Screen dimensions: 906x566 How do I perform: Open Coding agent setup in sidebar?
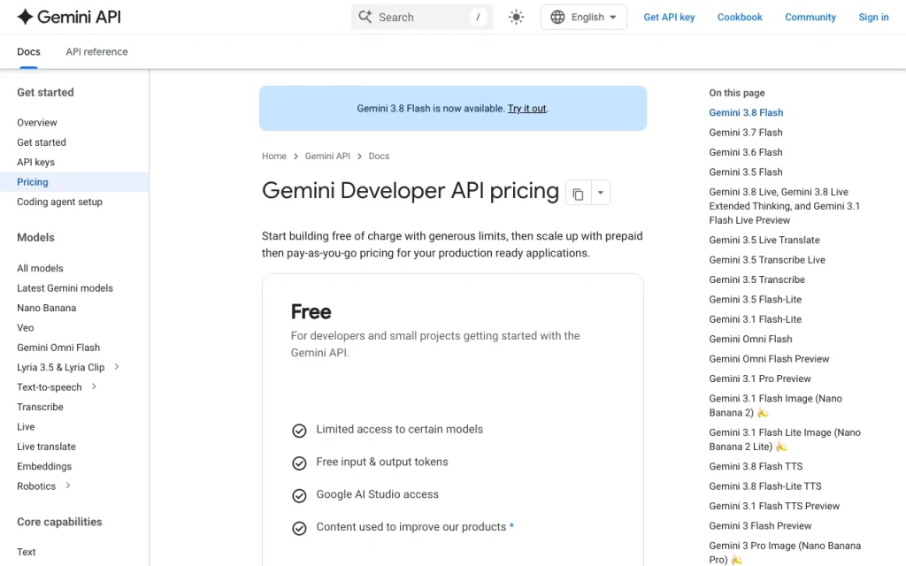tap(59, 202)
